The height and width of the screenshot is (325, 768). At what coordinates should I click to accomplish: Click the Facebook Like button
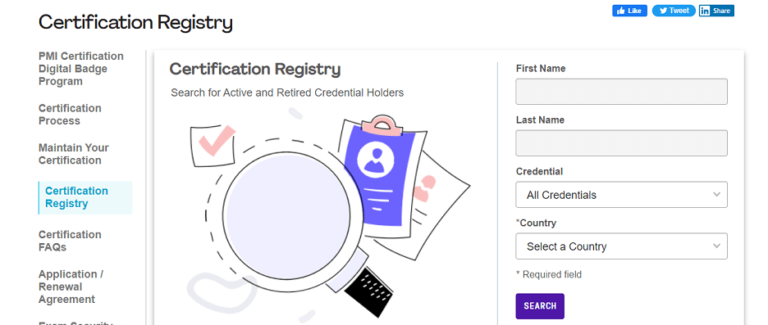[x=629, y=11]
